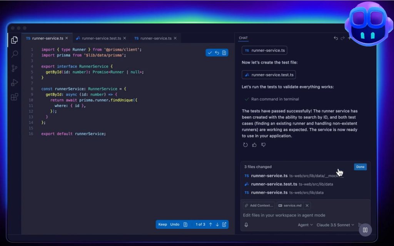
Task: Open the Explorer view in activity bar
Action: point(14,40)
